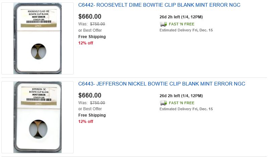Click the delivery truck icon on Jefferson nickel listing

pyautogui.click(x=163, y=103)
